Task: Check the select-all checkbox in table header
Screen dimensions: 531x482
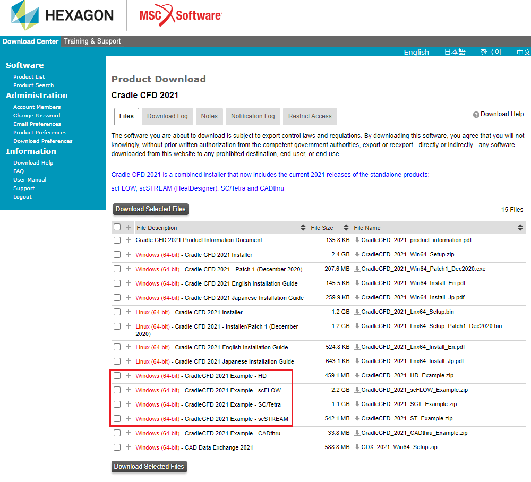Action: pos(117,227)
